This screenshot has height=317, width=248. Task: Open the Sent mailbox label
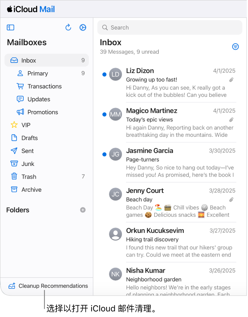click(28, 151)
